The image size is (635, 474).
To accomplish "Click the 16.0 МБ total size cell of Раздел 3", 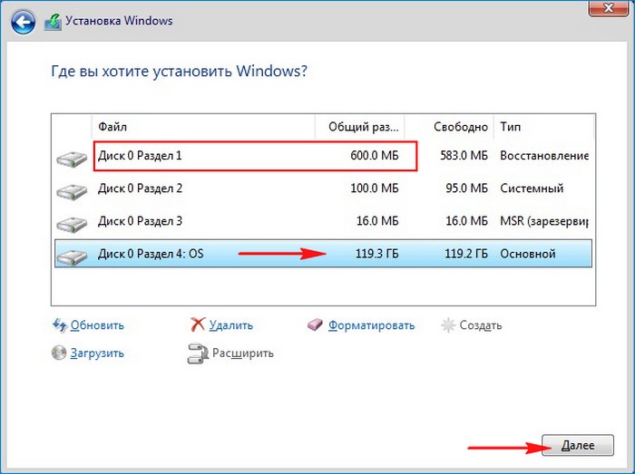I will point(377,221).
